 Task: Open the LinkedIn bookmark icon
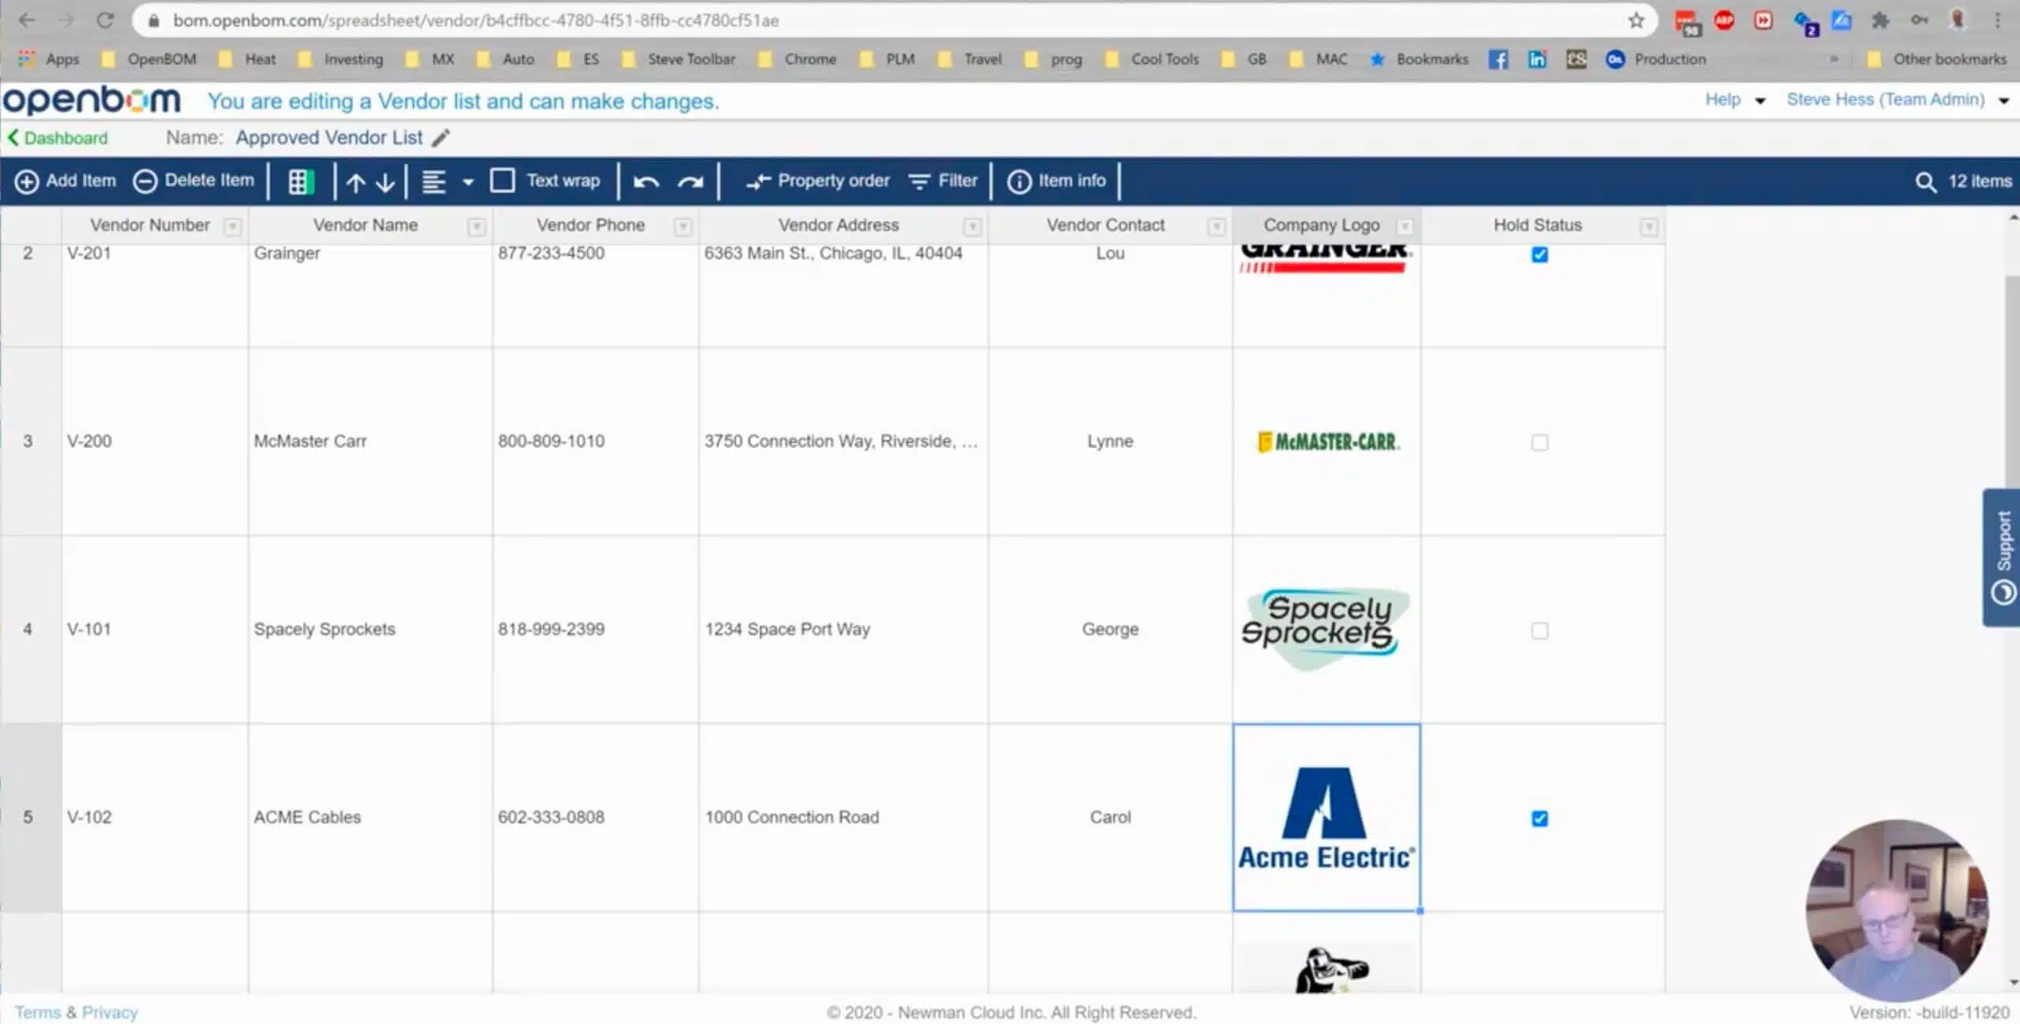click(1536, 59)
